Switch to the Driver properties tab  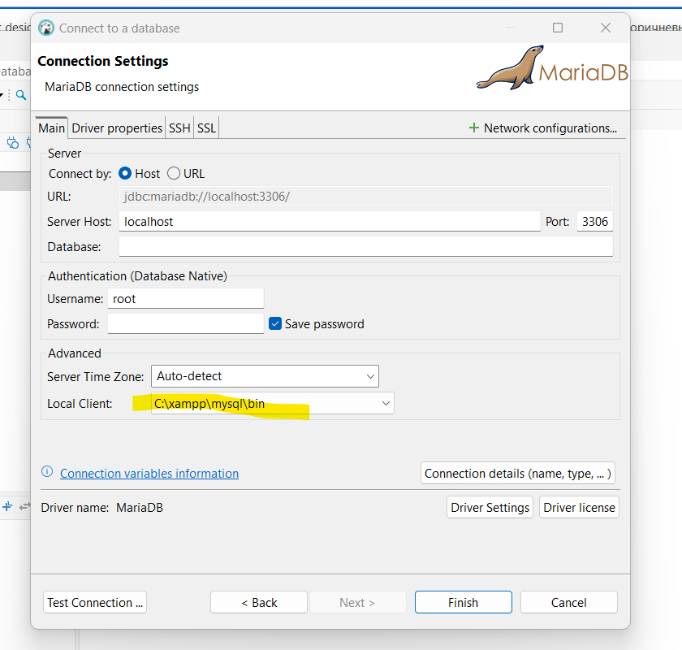pyautogui.click(x=117, y=128)
